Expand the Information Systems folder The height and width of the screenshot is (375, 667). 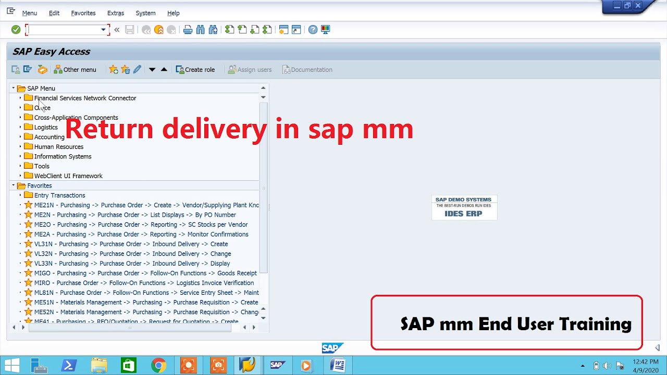point(20,156)
